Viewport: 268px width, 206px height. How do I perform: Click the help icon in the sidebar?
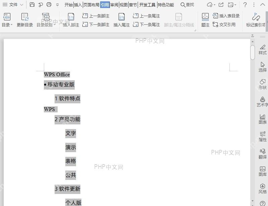[263, 203]
